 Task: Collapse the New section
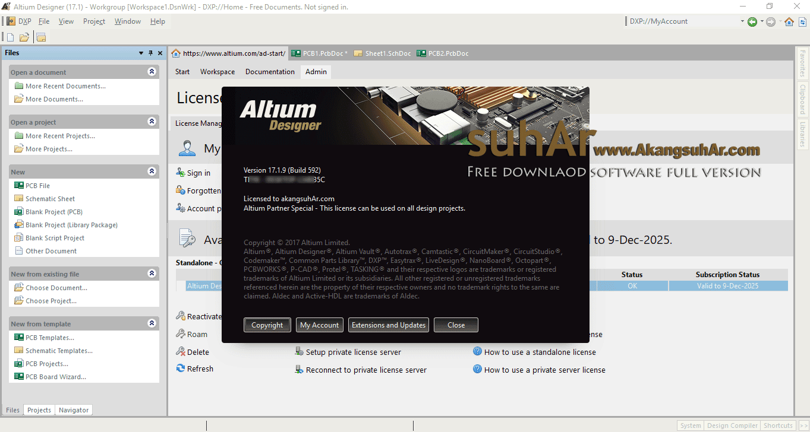pyautogui.click(x=152, y=171)
